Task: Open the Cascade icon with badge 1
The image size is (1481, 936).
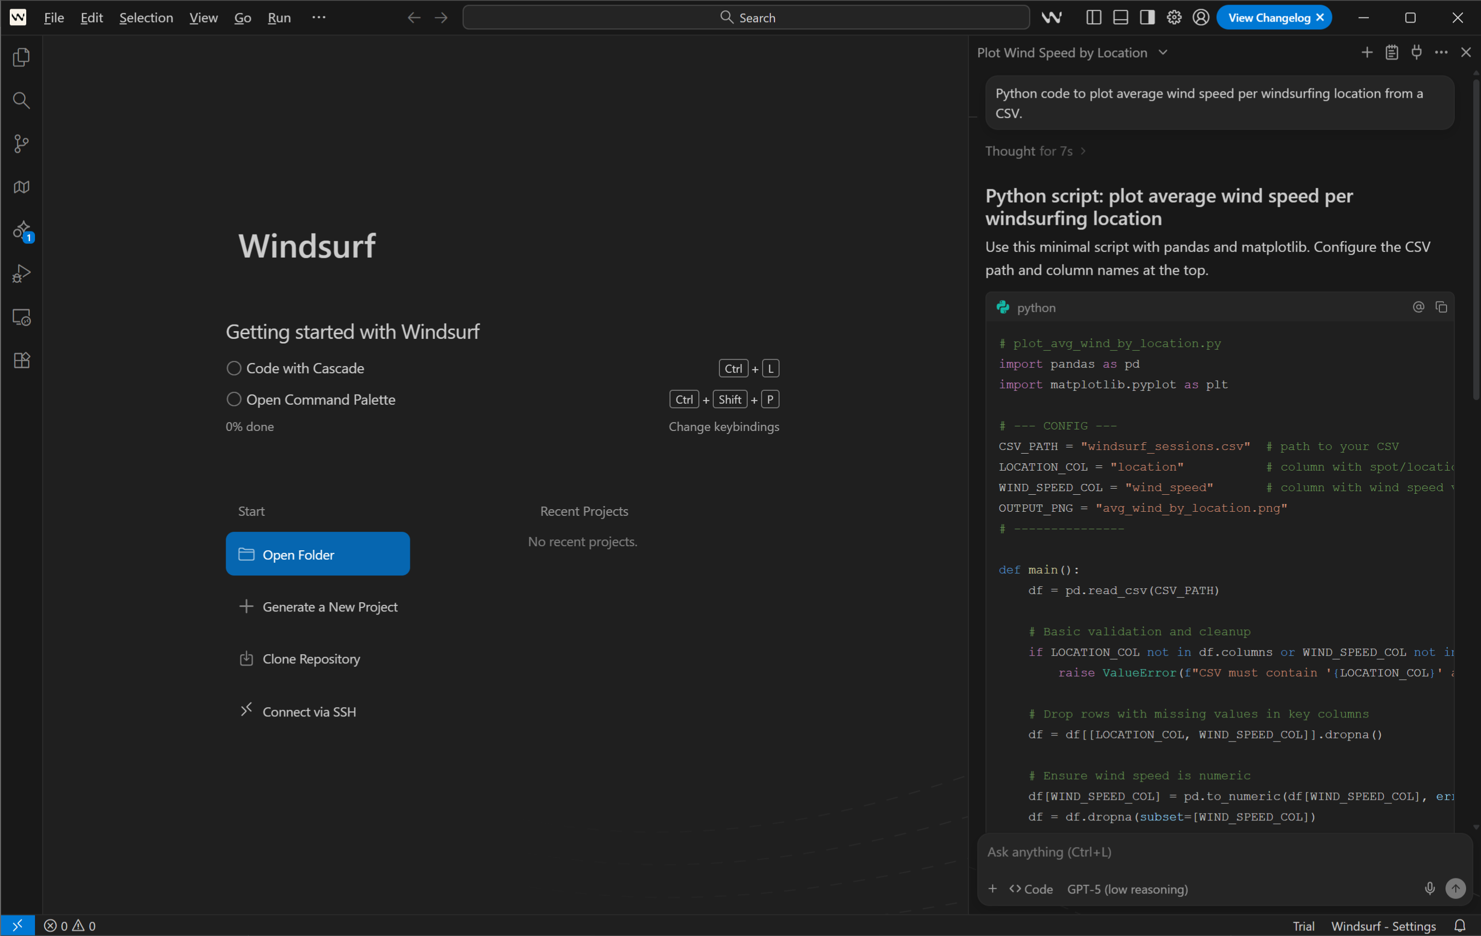Action: click(22, 230)
